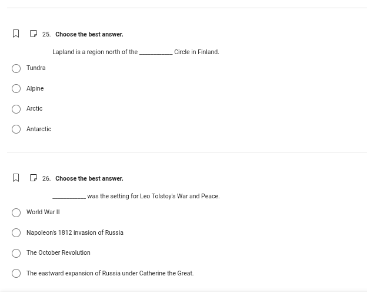Viewport: 367px width, 296px height.
Task: Select the Tundra radio button
Action: coord(16,69)
